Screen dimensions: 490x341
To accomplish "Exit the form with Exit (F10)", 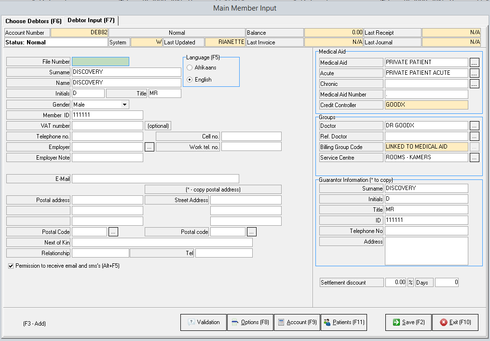I will pyautogui.click(x=455, y=322).
